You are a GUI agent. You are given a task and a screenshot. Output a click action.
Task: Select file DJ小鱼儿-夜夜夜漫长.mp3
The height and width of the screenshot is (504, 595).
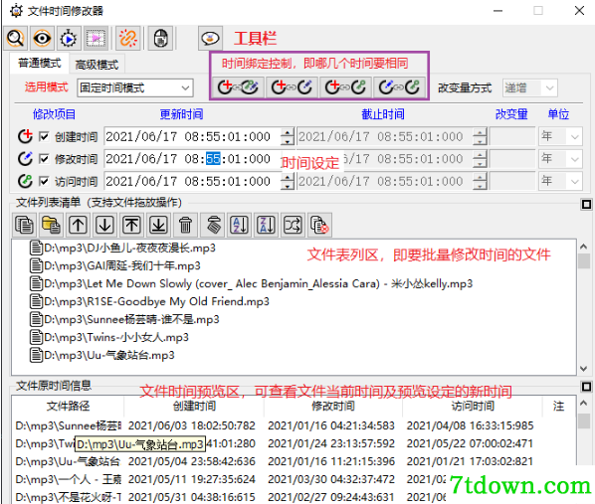pos(122,248)
